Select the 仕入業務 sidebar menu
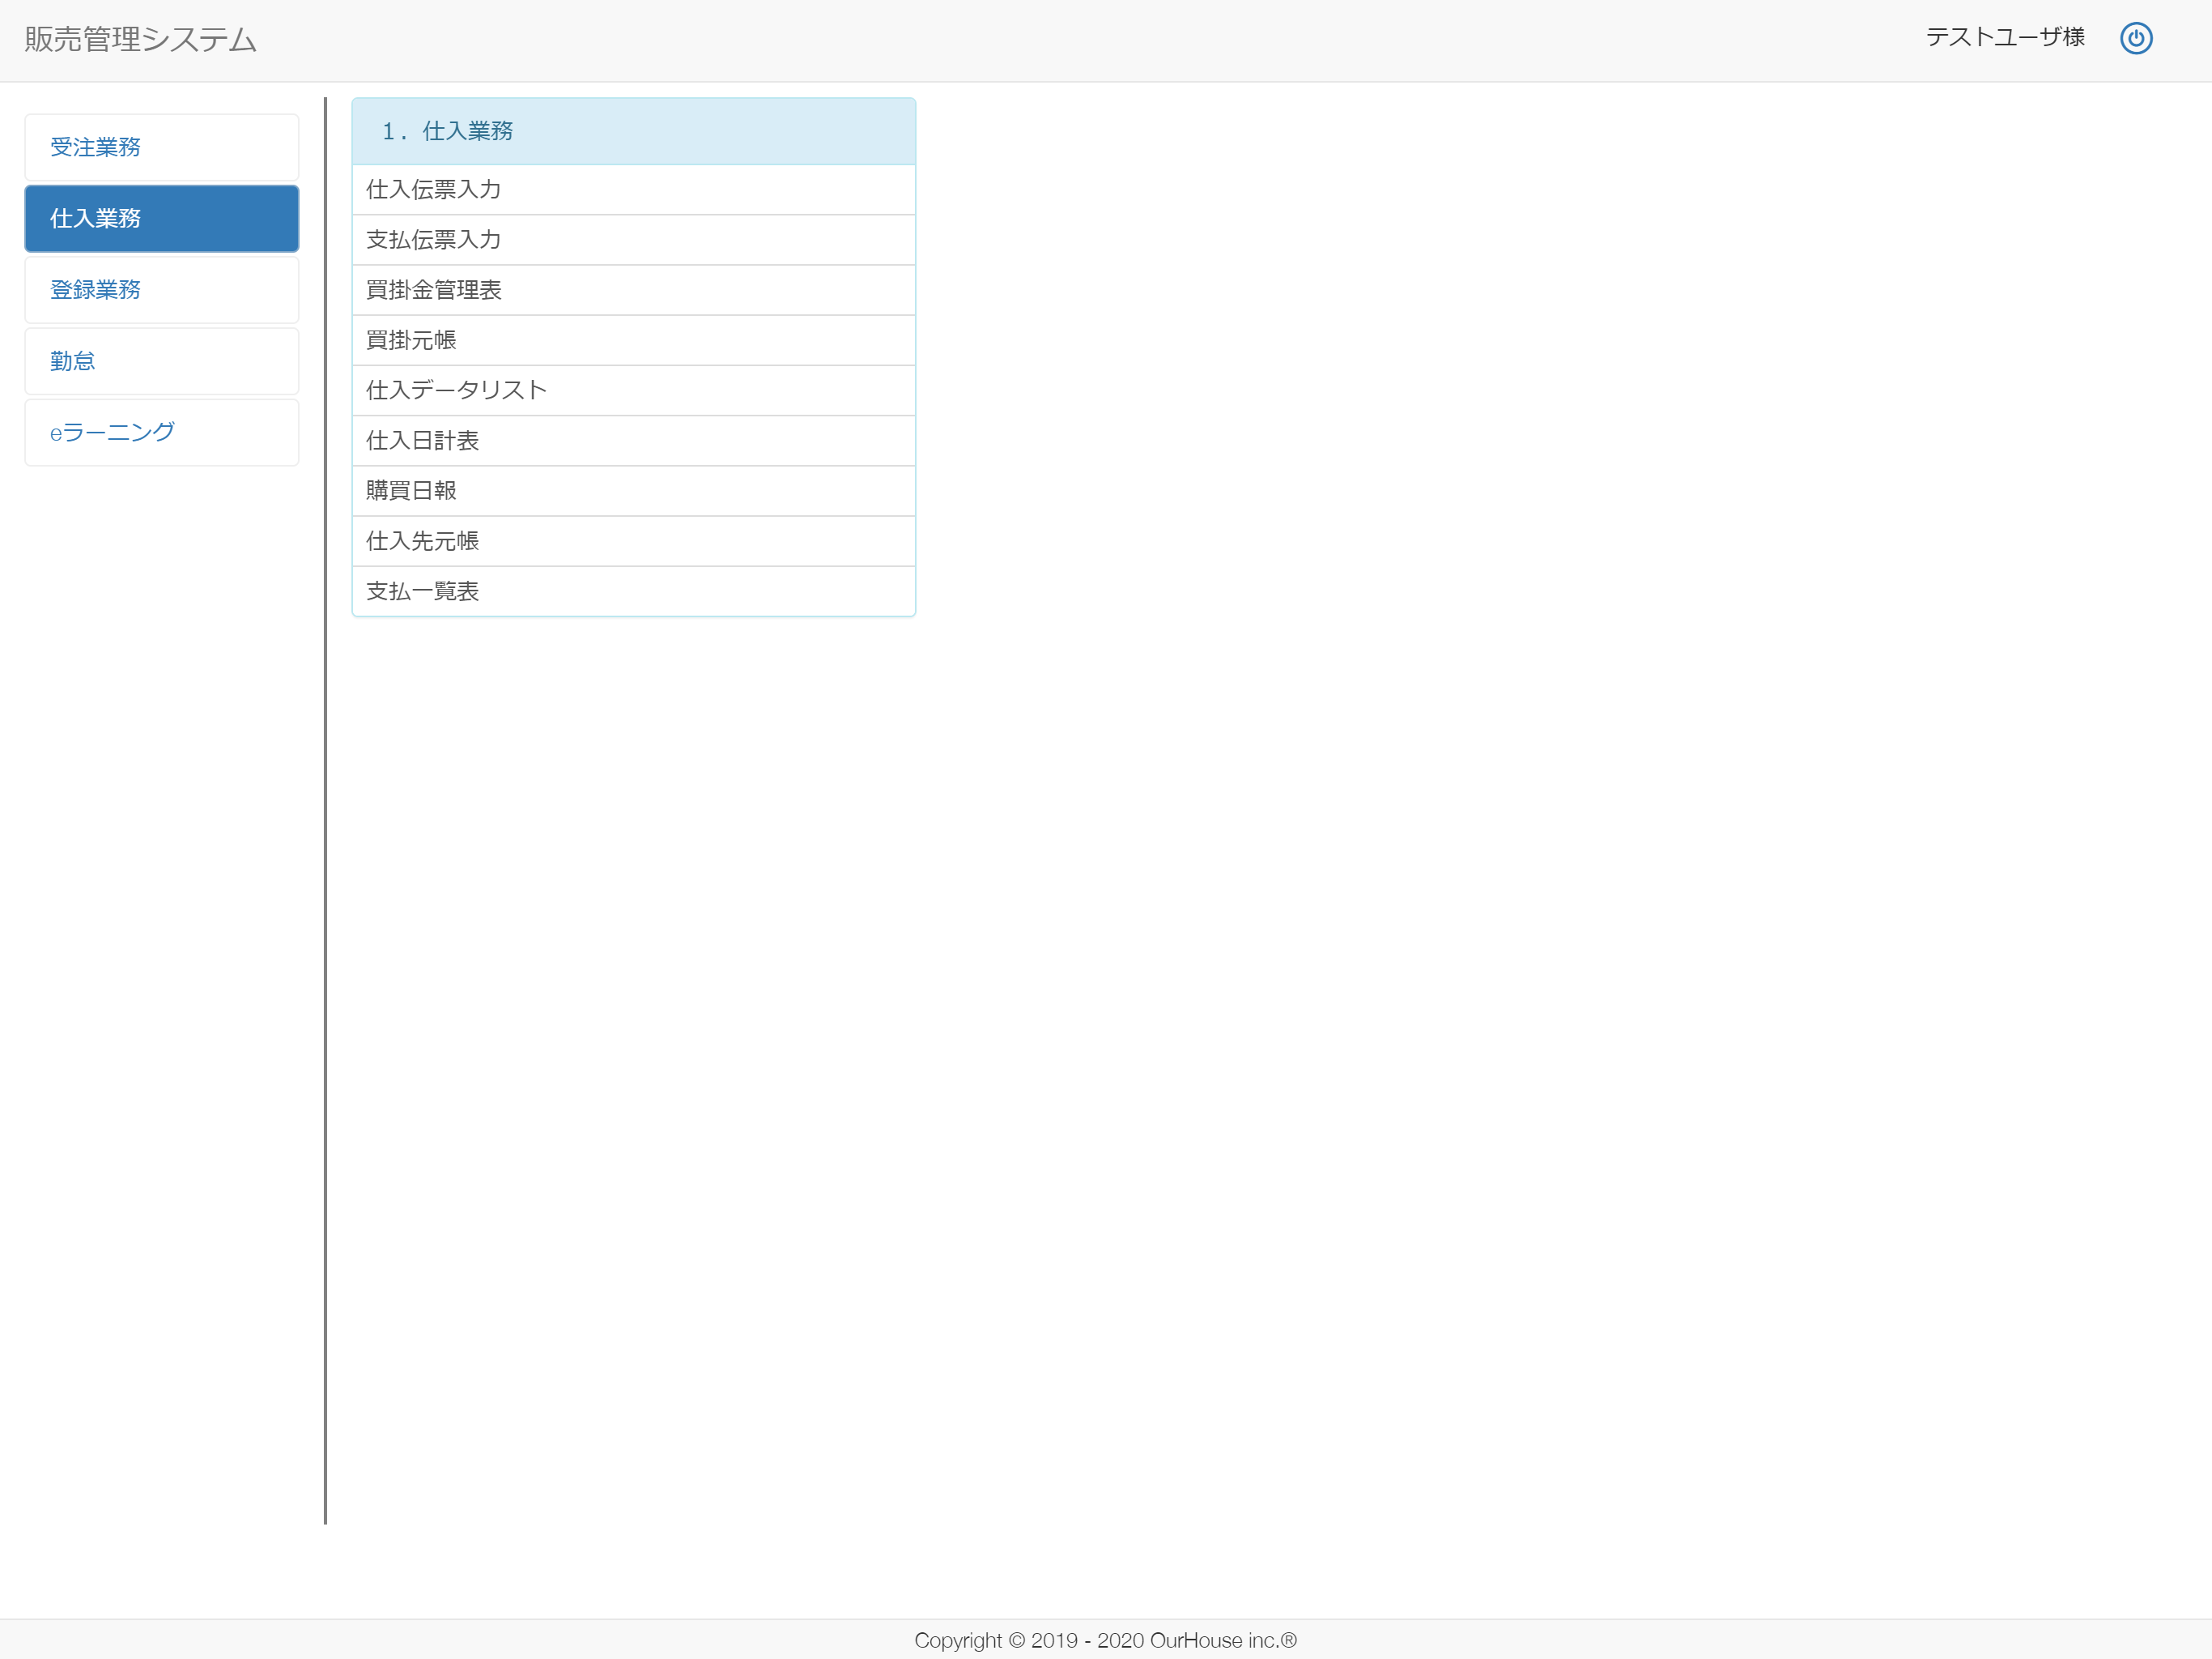The image size is (2212, 1659). [x=161, y=218]
